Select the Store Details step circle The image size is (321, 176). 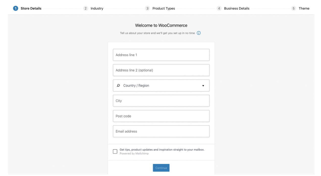[15, 8]
